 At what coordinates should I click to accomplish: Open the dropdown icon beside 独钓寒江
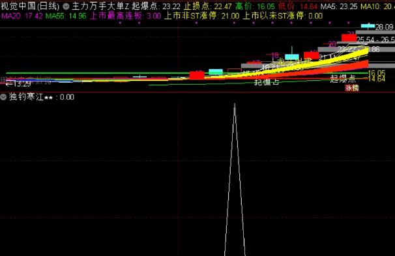pyautogui.click(x=3, y=97)
